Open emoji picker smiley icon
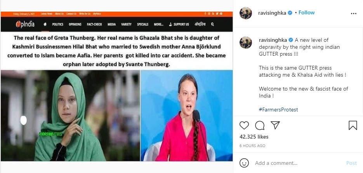 pyautogui.click(x=244, y=163)
